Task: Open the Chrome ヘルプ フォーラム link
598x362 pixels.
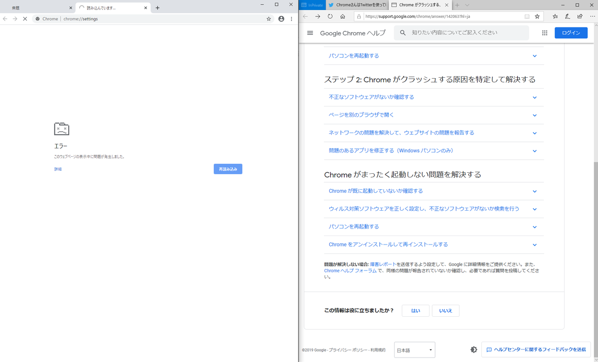Action: coord(350,271)
